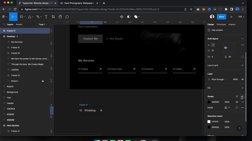The height and width of the screenshot is (141, 252).
Task: Open zoom level 72% dropdown
Action: pyautogui.click(x=241, y=16)
